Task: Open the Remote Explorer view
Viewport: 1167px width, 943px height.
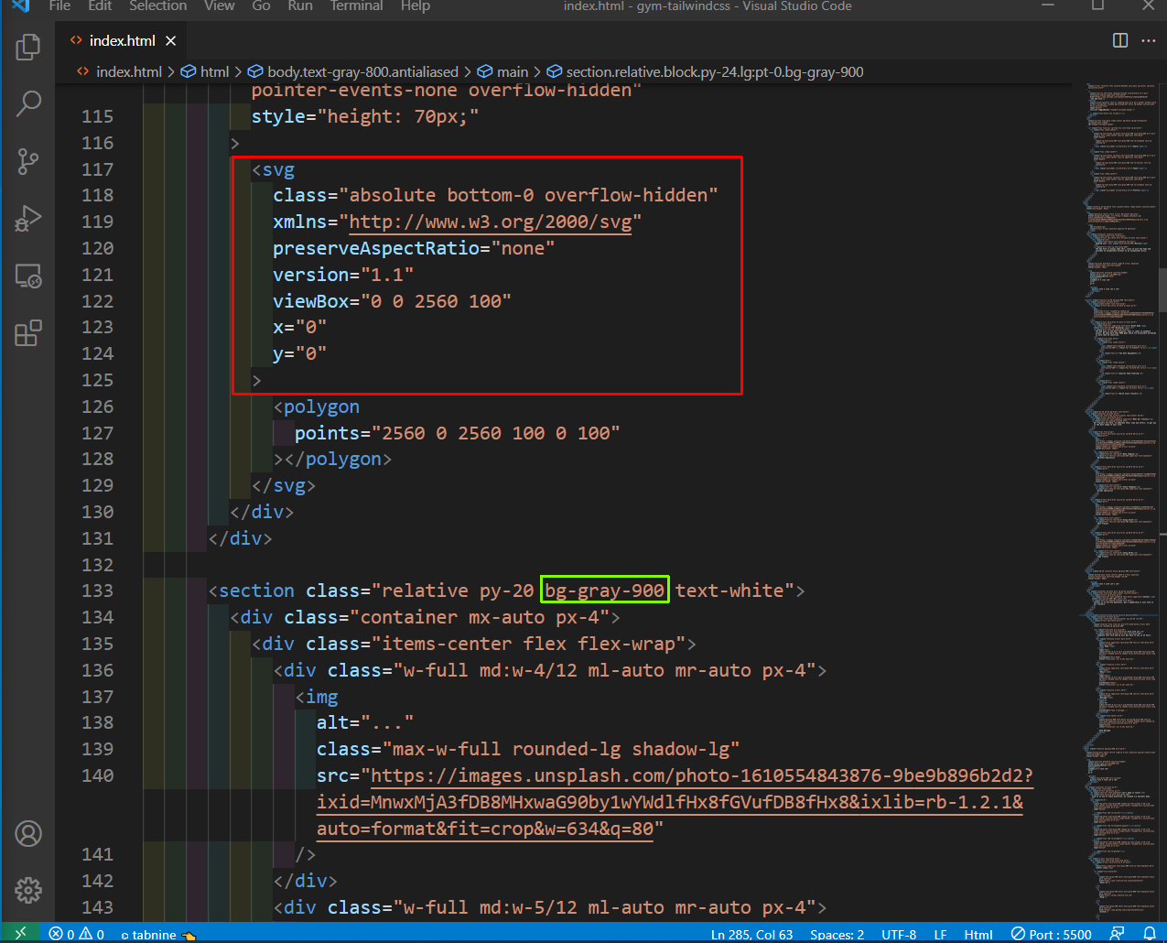Action: click(28, 276)
